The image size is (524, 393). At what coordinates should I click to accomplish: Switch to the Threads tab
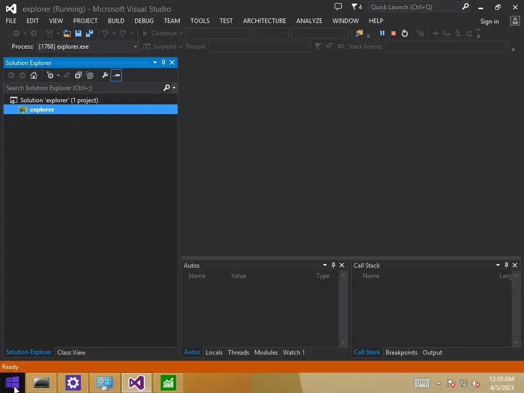point(238,352)
